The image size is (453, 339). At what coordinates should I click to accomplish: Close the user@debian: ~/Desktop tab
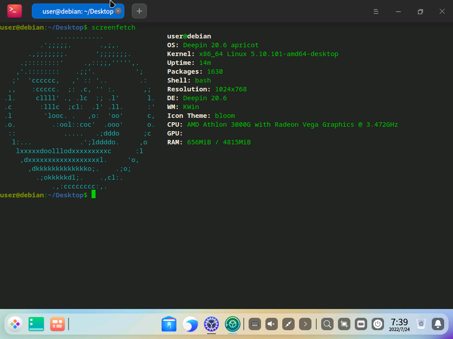click(118, 11)
